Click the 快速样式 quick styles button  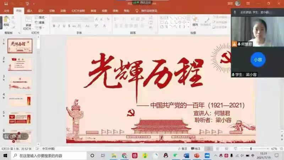(206, 22)
